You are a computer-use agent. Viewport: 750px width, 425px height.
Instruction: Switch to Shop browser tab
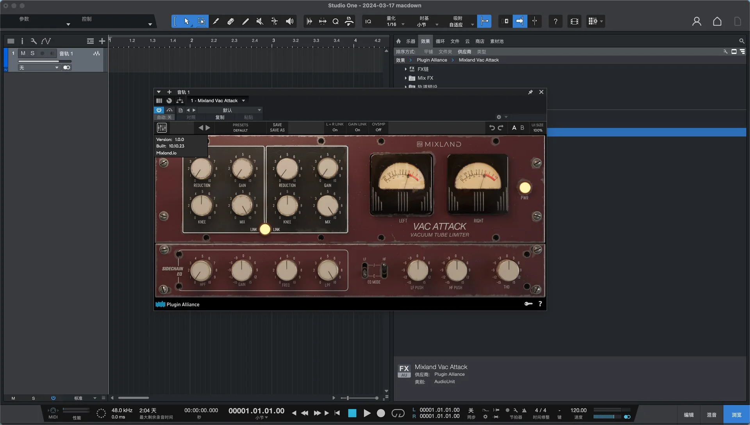[480, 41]
